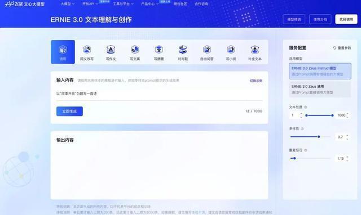Click the left handle of 文本长度 slider
The height and width of the screenshot is (215, 361).
[306, 115]
